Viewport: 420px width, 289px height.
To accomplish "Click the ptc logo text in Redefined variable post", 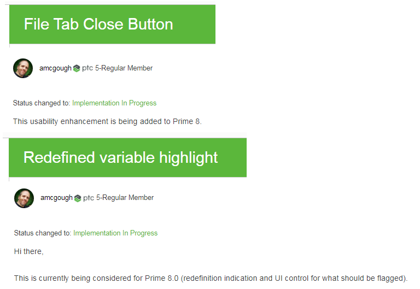I will pos(89,198).
